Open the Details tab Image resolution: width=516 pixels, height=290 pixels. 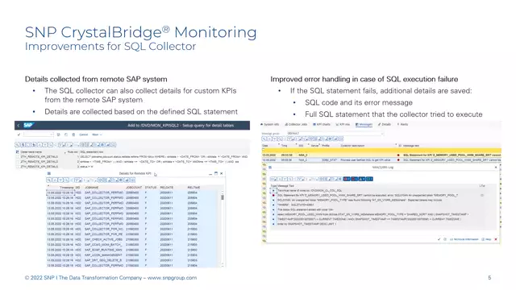pos(385,124)
